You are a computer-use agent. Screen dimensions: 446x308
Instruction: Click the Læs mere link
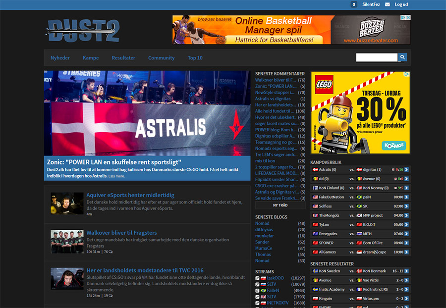tap(116, 176)
